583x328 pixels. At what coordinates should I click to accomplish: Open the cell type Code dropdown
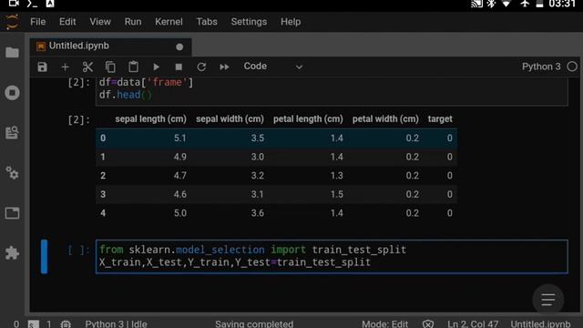(273, 67)
